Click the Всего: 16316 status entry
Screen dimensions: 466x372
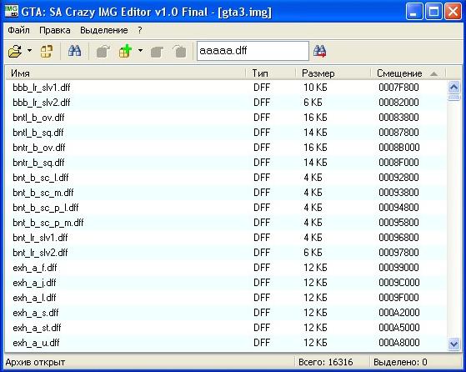326,362
